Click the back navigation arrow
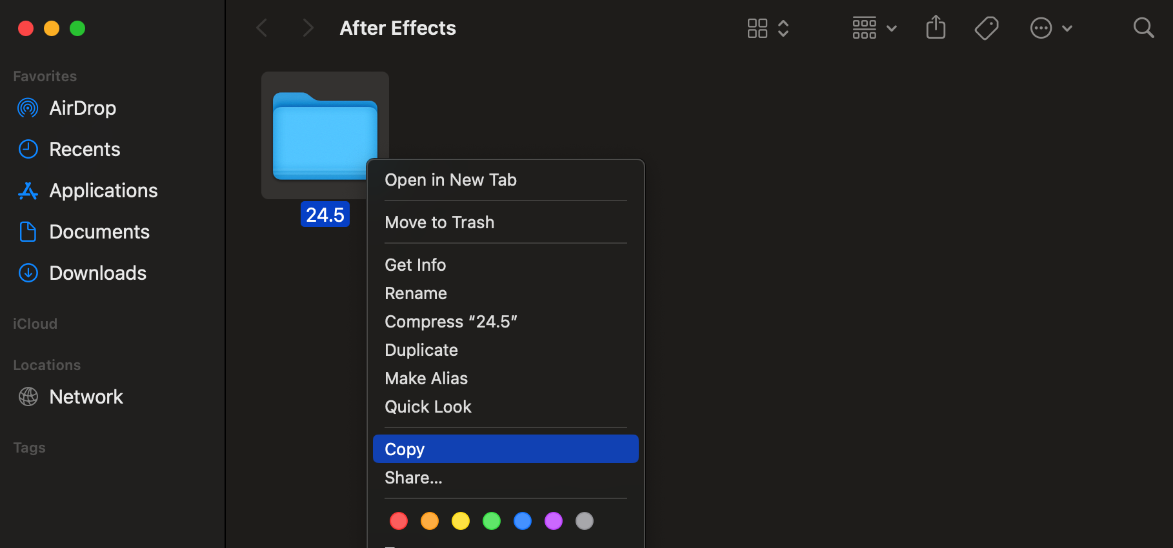The width and height of the screenshot is (1173, 548). pos(262,28)
